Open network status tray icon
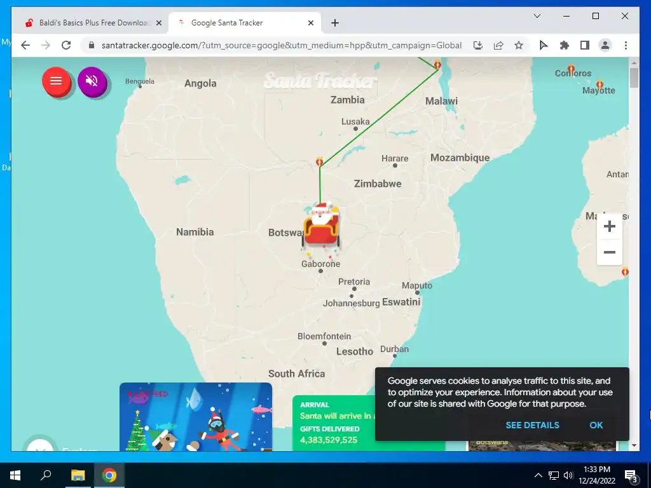This screenshot has height=488, width=651. click(554, 475)
